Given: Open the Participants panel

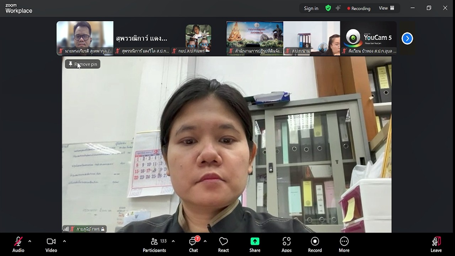Looking at the screenshot, I should pos(155,242).
